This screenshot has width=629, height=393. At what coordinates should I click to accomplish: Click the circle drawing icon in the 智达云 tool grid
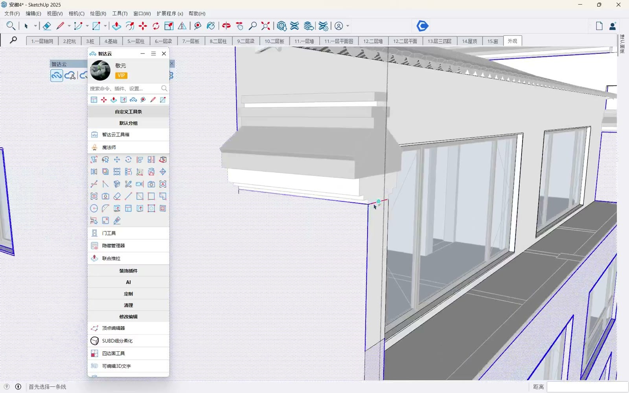(94, 208)
